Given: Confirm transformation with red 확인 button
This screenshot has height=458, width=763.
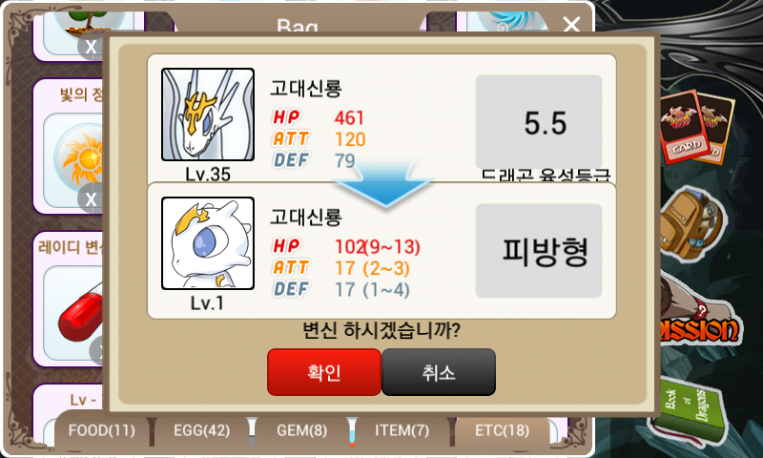Looking at the screenshot, I should pyautogui.click(x=324, y=372).
